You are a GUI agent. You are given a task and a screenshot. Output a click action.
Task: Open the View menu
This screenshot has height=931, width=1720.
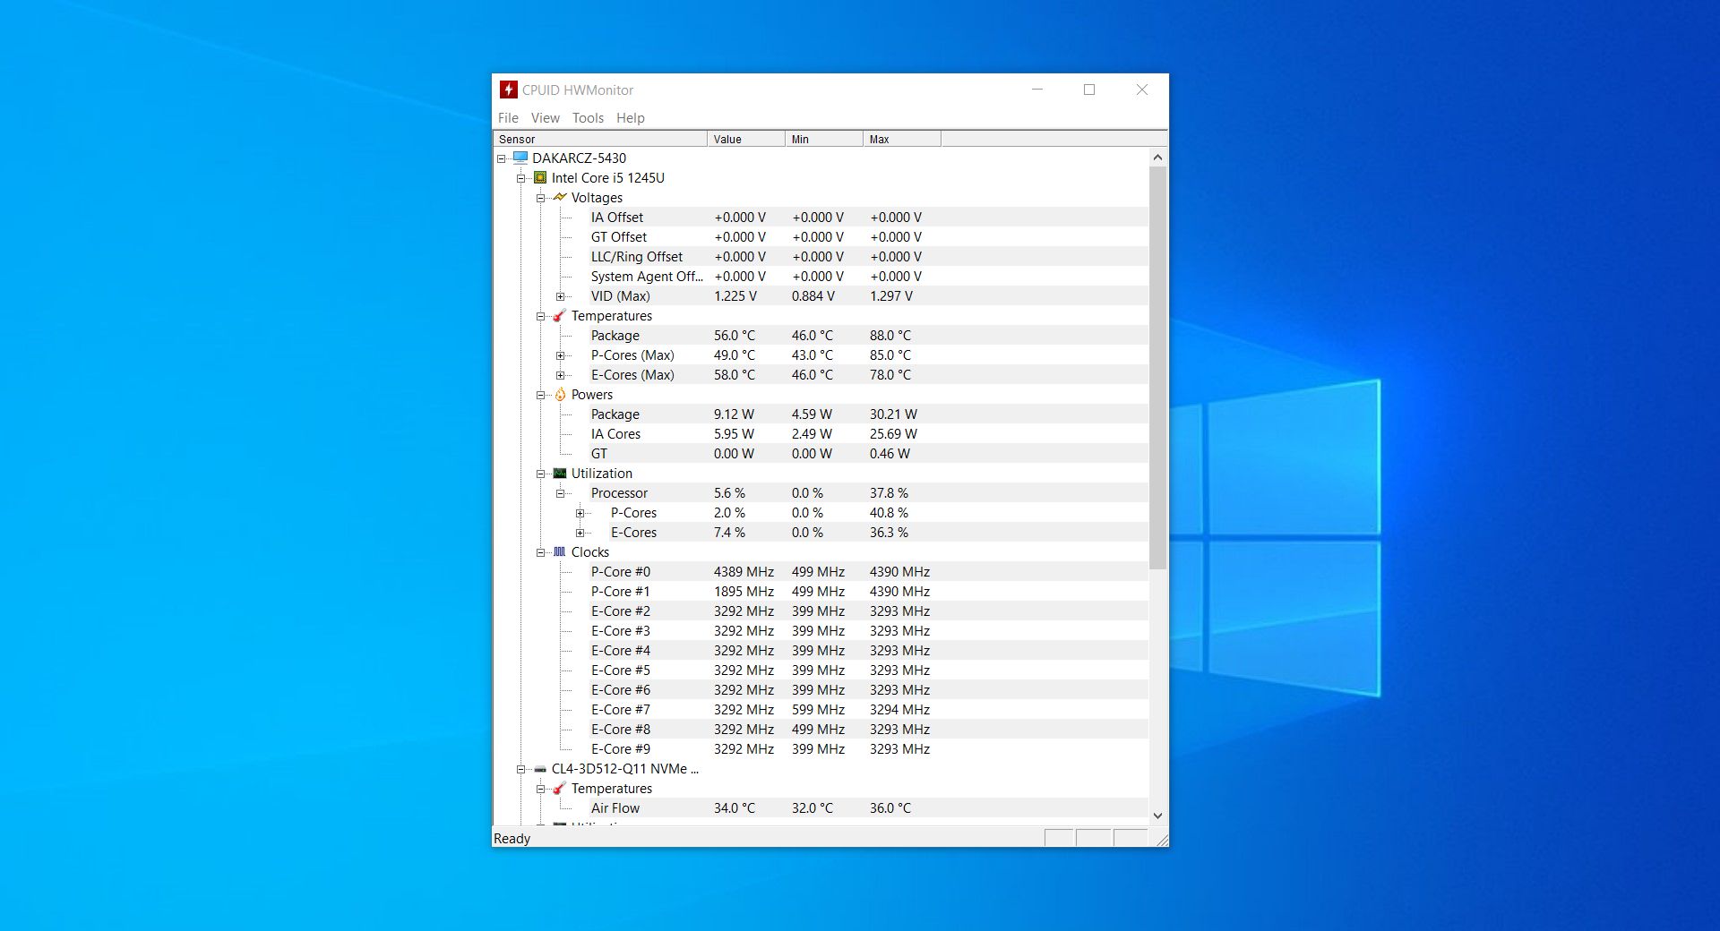click(545, 117)
